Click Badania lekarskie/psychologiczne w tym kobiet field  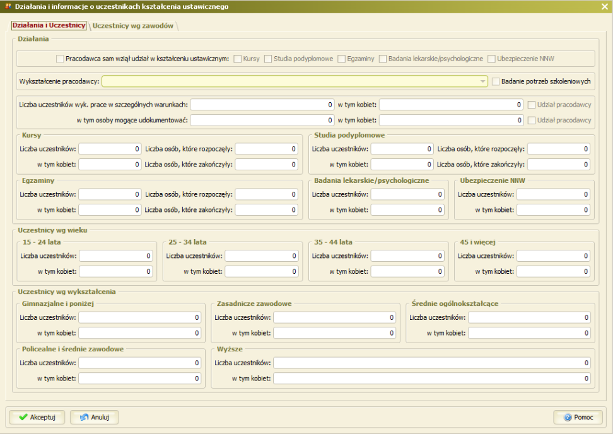tap(407, 210)
